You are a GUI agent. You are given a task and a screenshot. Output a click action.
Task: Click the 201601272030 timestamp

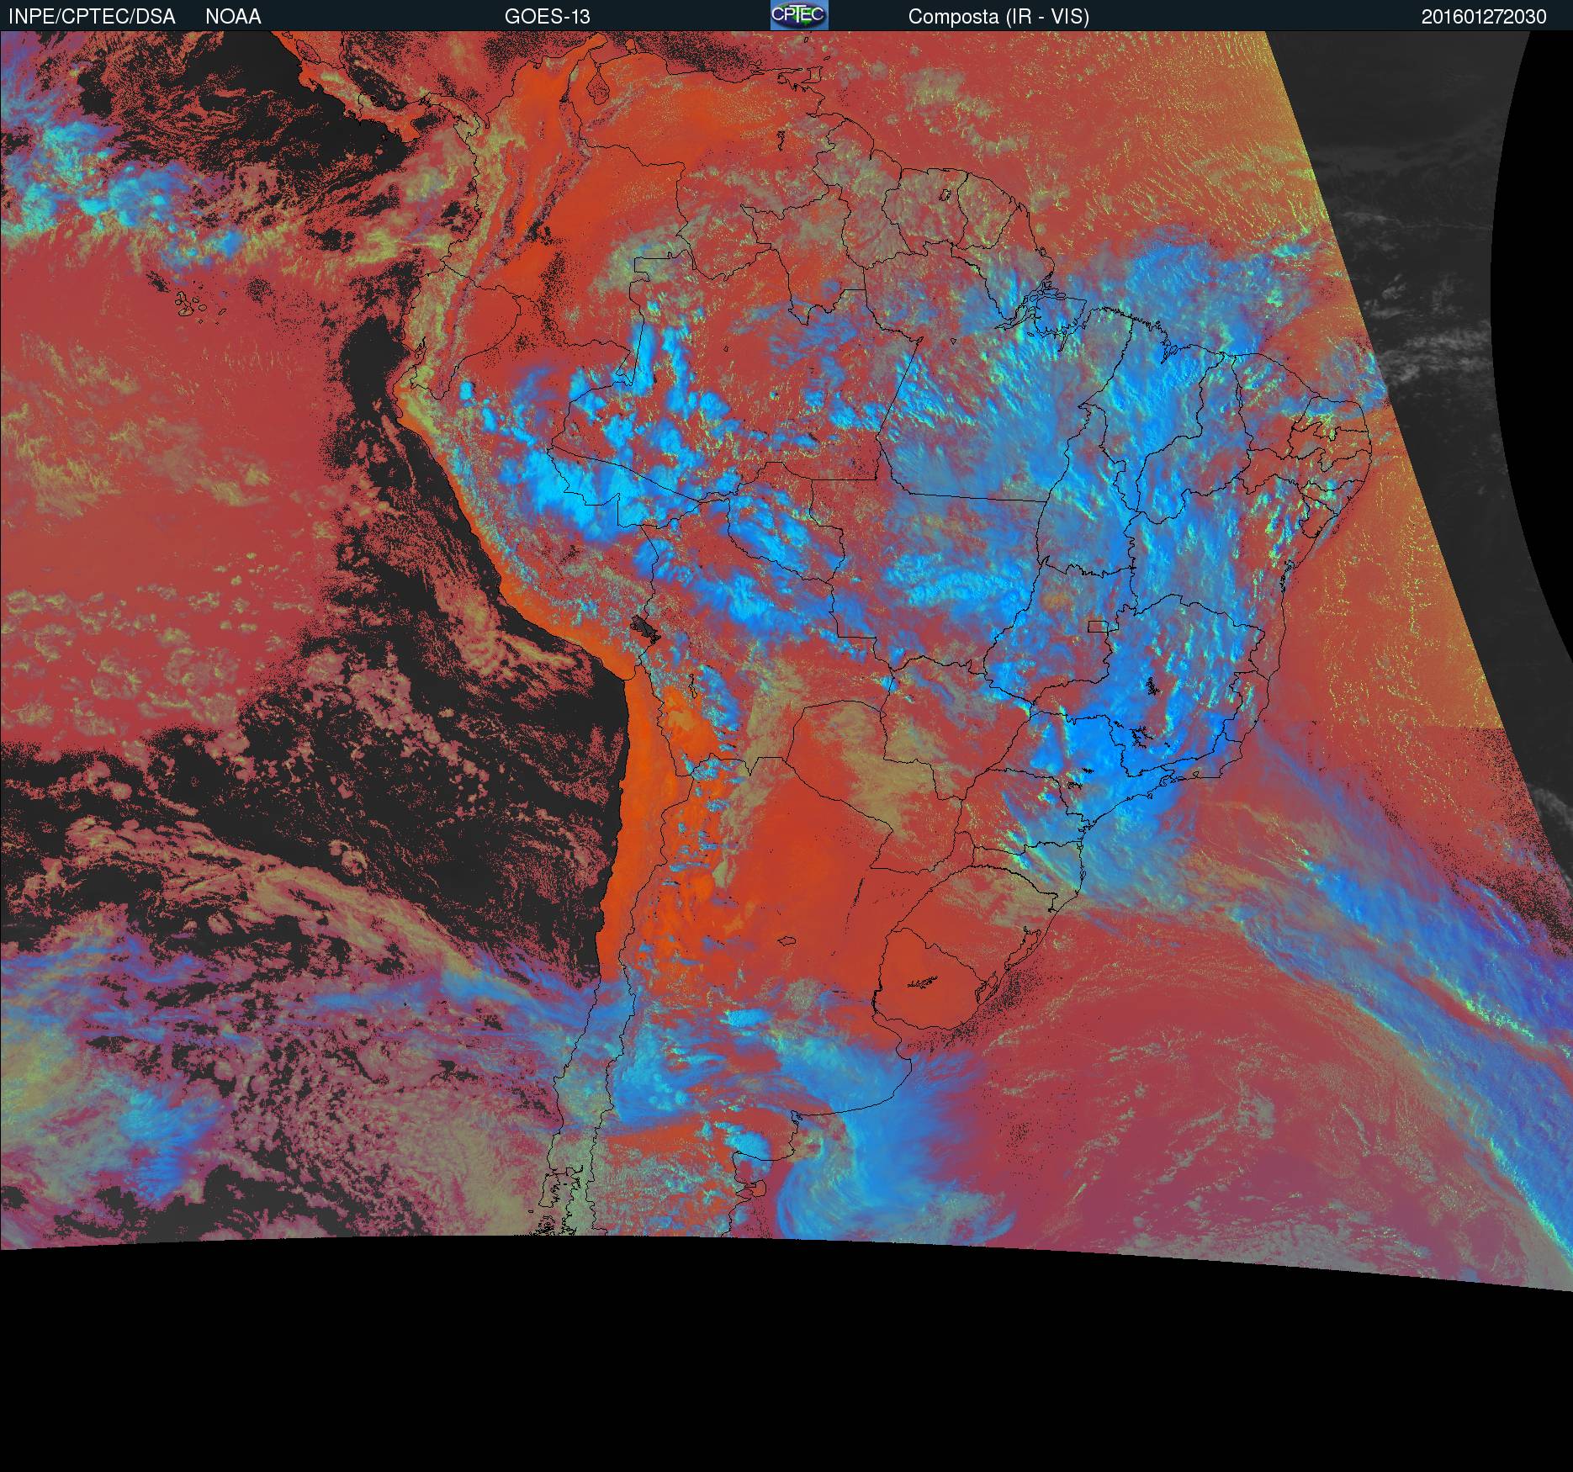(x=1483, y=17)
